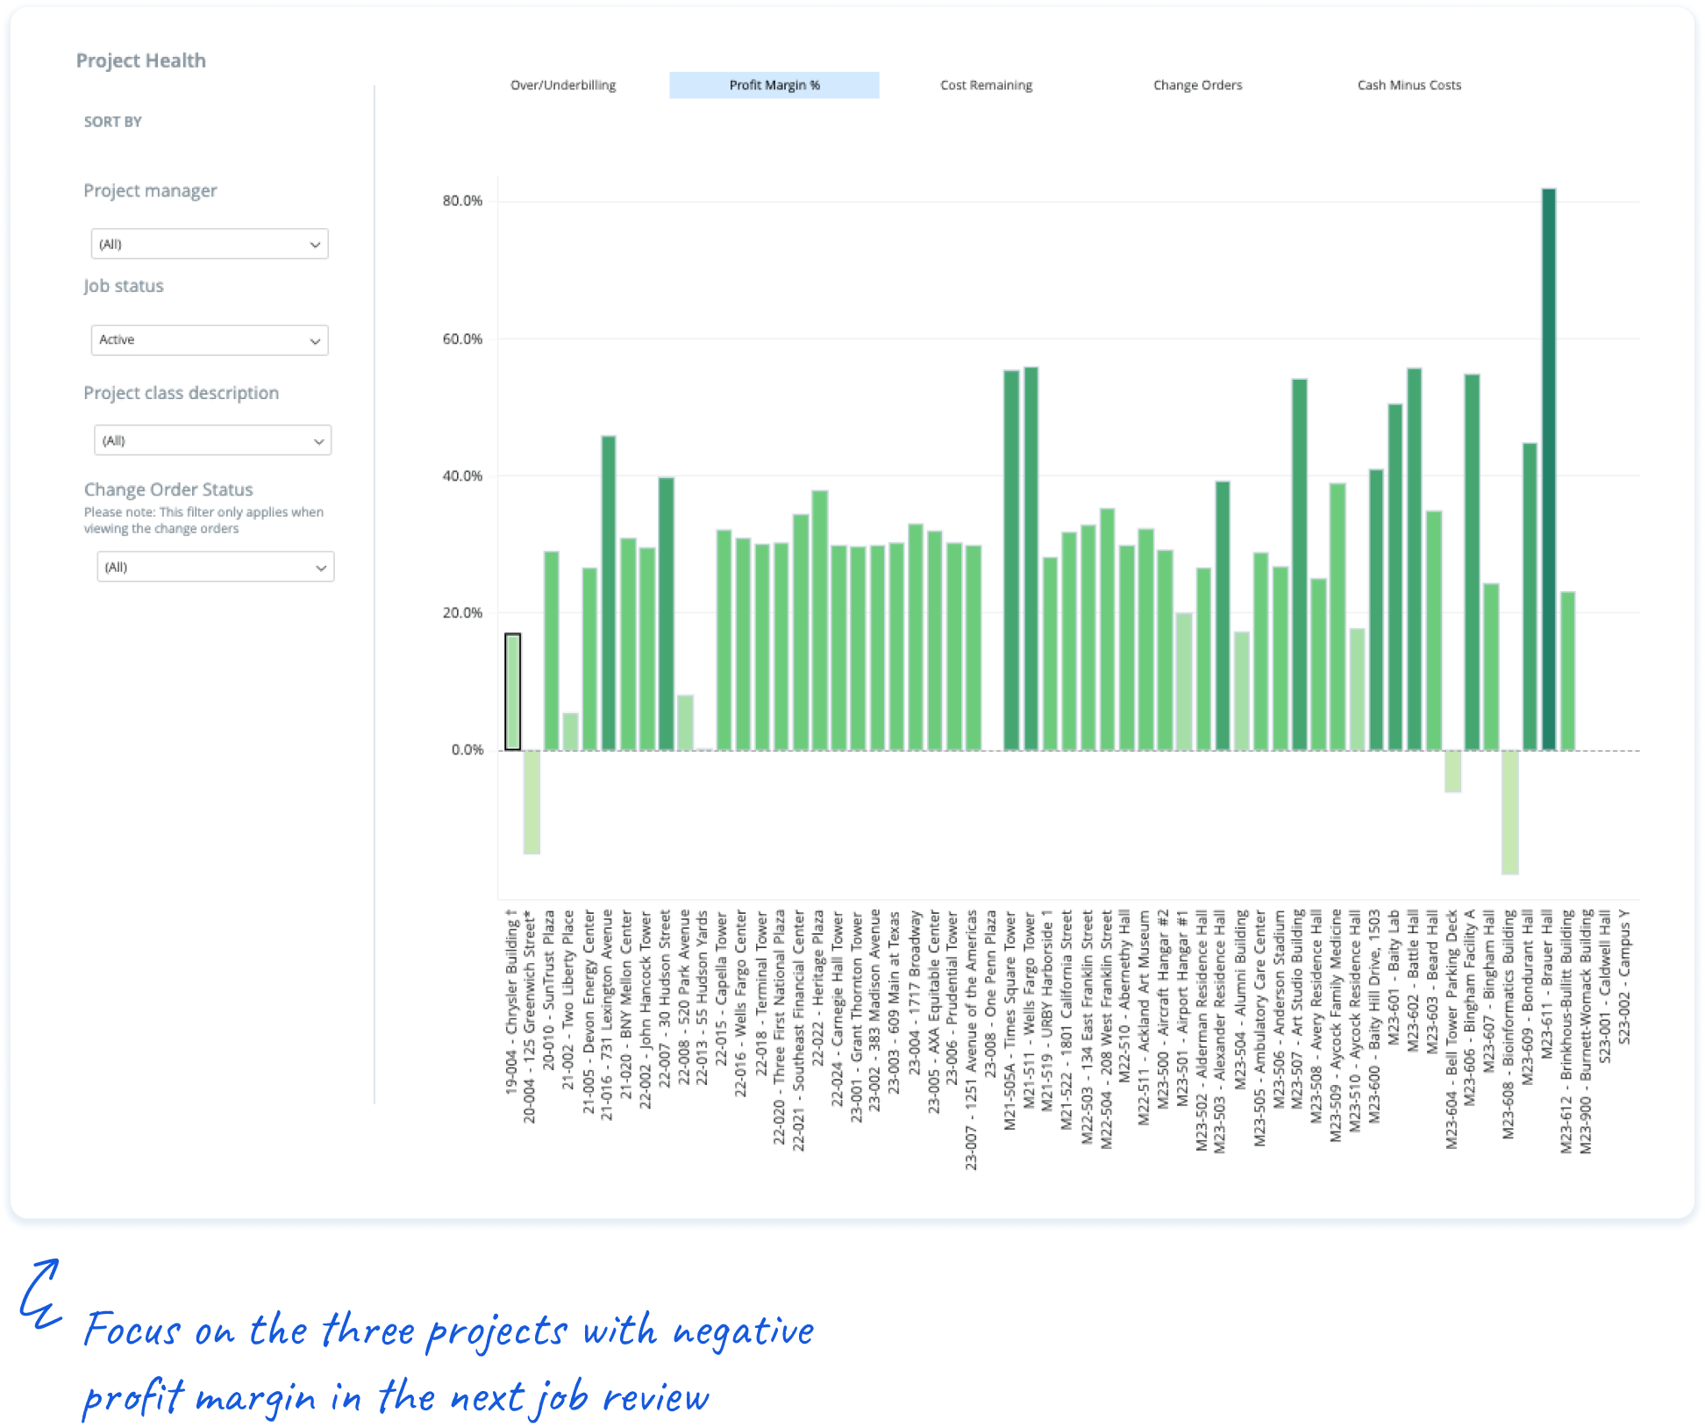The image size is (1705, 1427).
Task: Select the outlined Chrysler Building bar
Action: pyautogui.click(x=513, y=692)
